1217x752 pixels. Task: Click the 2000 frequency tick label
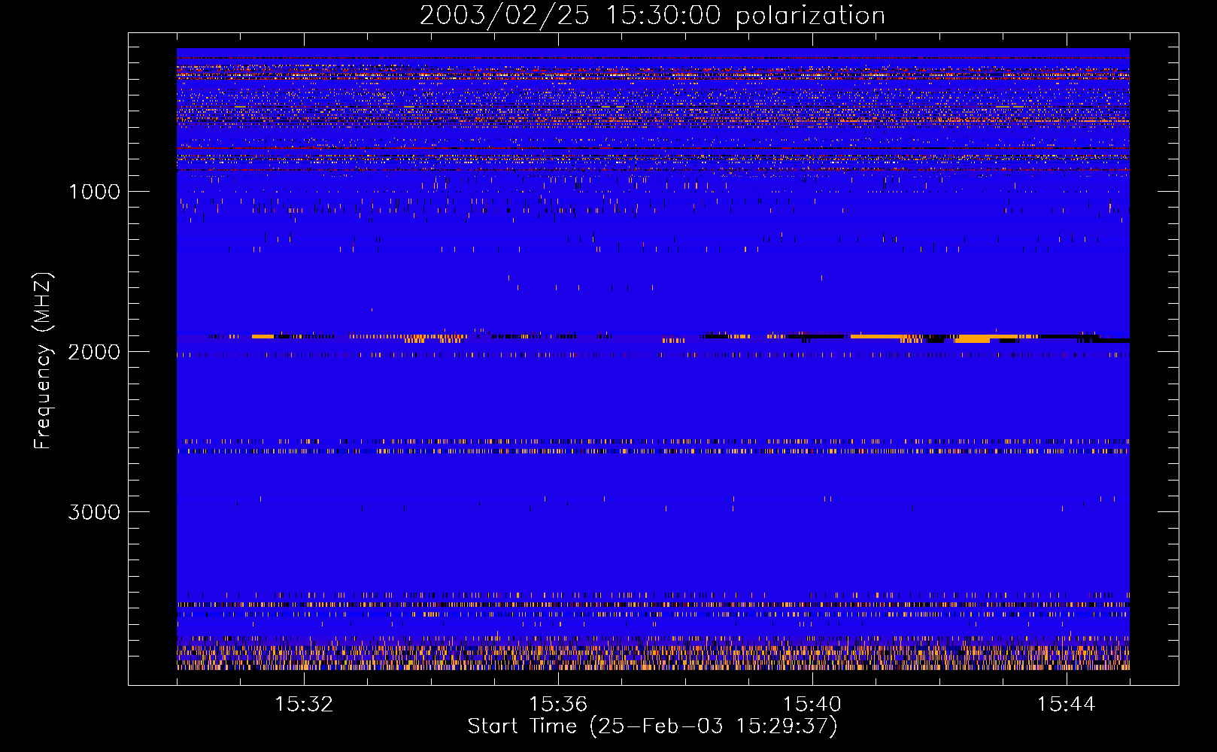click(x=95, y=352)
